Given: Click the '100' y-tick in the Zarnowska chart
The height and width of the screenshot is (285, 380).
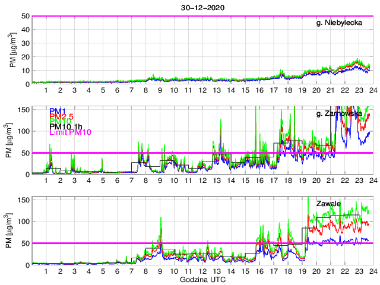Looking at the screenshot, I should 24,131.
